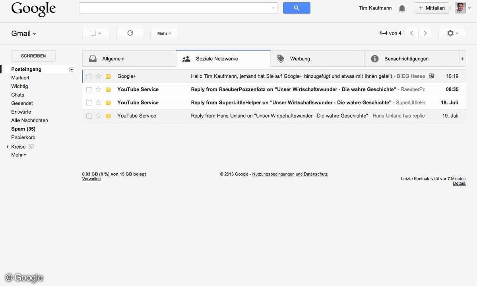Viewport: 477px width, 286px height.
Task: Open the Wichtig folder
Action: (19, 86)
